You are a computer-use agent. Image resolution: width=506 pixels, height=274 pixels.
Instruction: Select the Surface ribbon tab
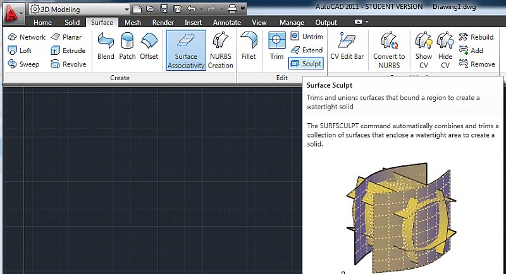coord(102,23)
